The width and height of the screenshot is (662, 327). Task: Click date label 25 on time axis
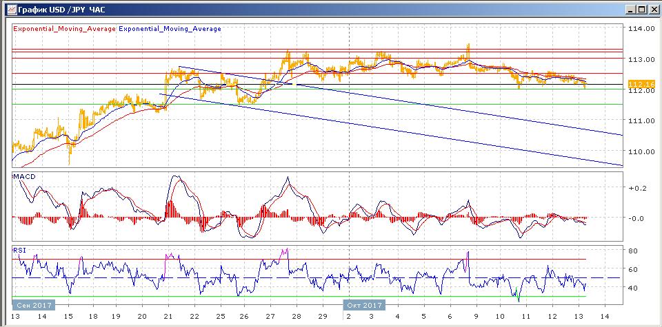click(x=221, y=317)
